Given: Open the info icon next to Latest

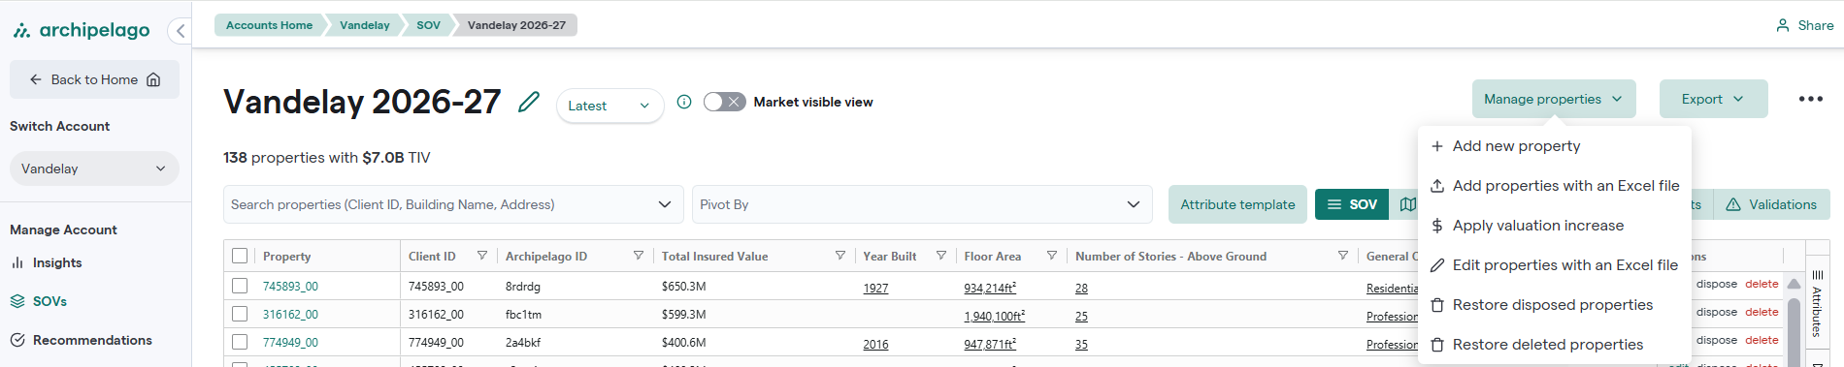Looking at the screenshot, I should click(x=684, y=102).
